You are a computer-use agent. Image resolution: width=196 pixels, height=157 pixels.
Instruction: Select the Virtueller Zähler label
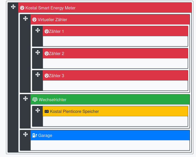tap(52, 20)
